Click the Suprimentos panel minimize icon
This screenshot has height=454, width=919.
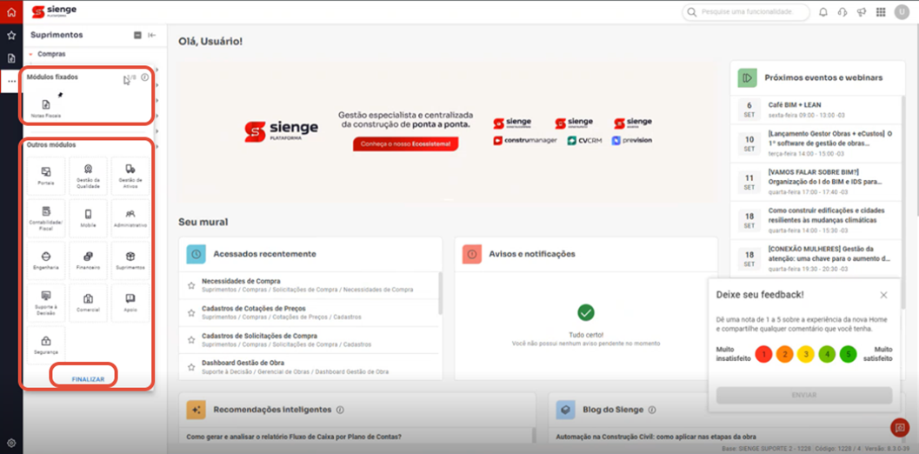pyautogui.click(x=137, y=35)
